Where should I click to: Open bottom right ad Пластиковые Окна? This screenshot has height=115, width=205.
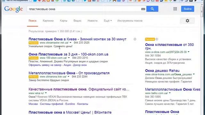click(162, 112)
